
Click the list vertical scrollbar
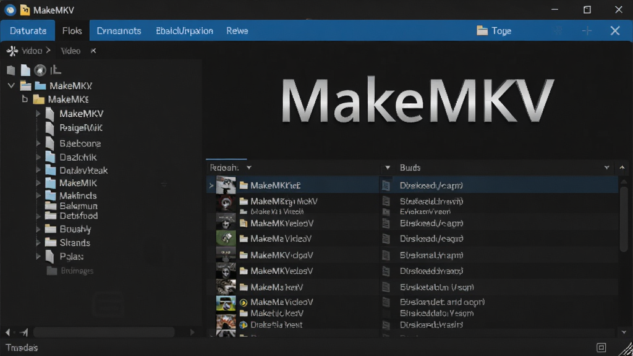point(624,219)
